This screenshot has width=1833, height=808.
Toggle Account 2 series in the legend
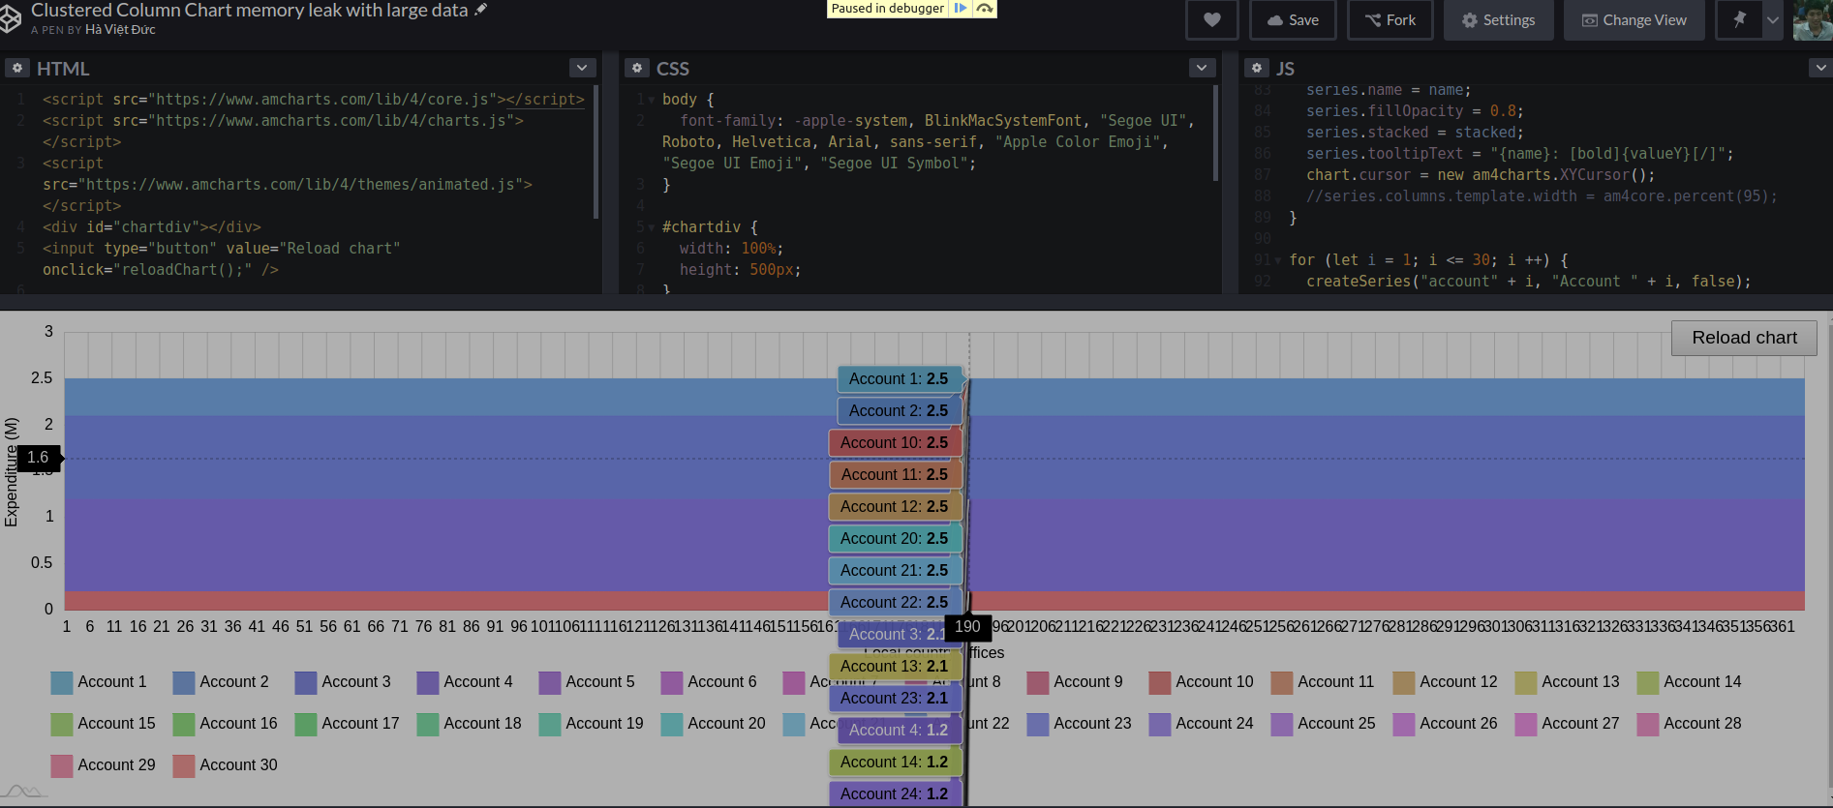click(x=221, y=682)
